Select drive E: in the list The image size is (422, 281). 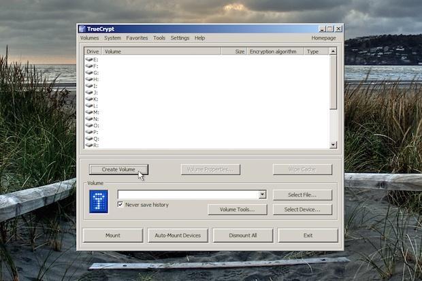coord(92,59)
